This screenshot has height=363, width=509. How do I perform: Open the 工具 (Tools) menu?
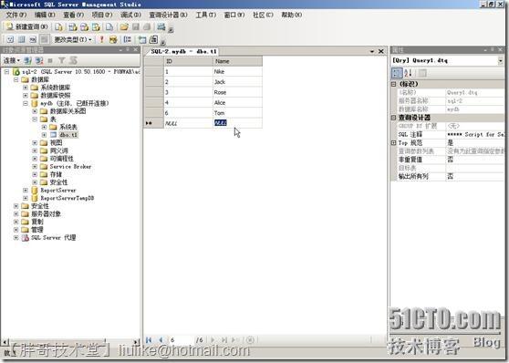[x=206, y=15]
